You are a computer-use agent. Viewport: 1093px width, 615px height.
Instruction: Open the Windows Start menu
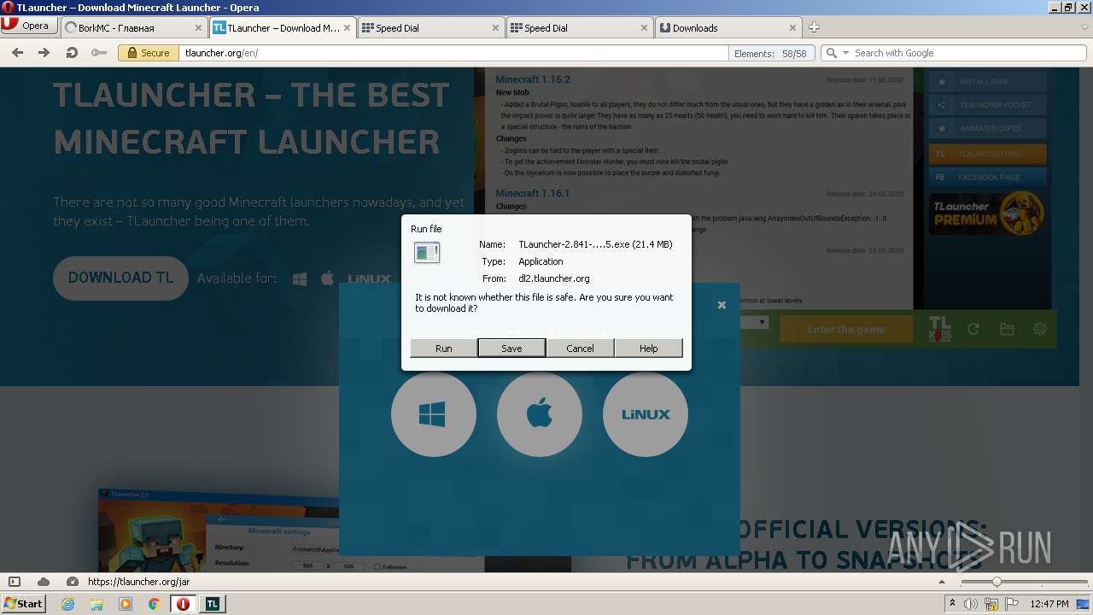[23, 603]
